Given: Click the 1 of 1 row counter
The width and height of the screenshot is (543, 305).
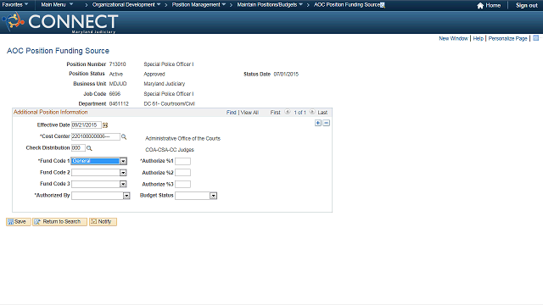Looking at the screenshot, I should click(x=299, y=113).
